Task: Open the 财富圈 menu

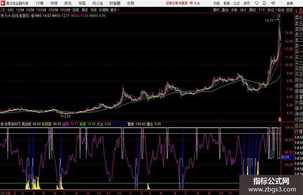Action: point(115,3)
